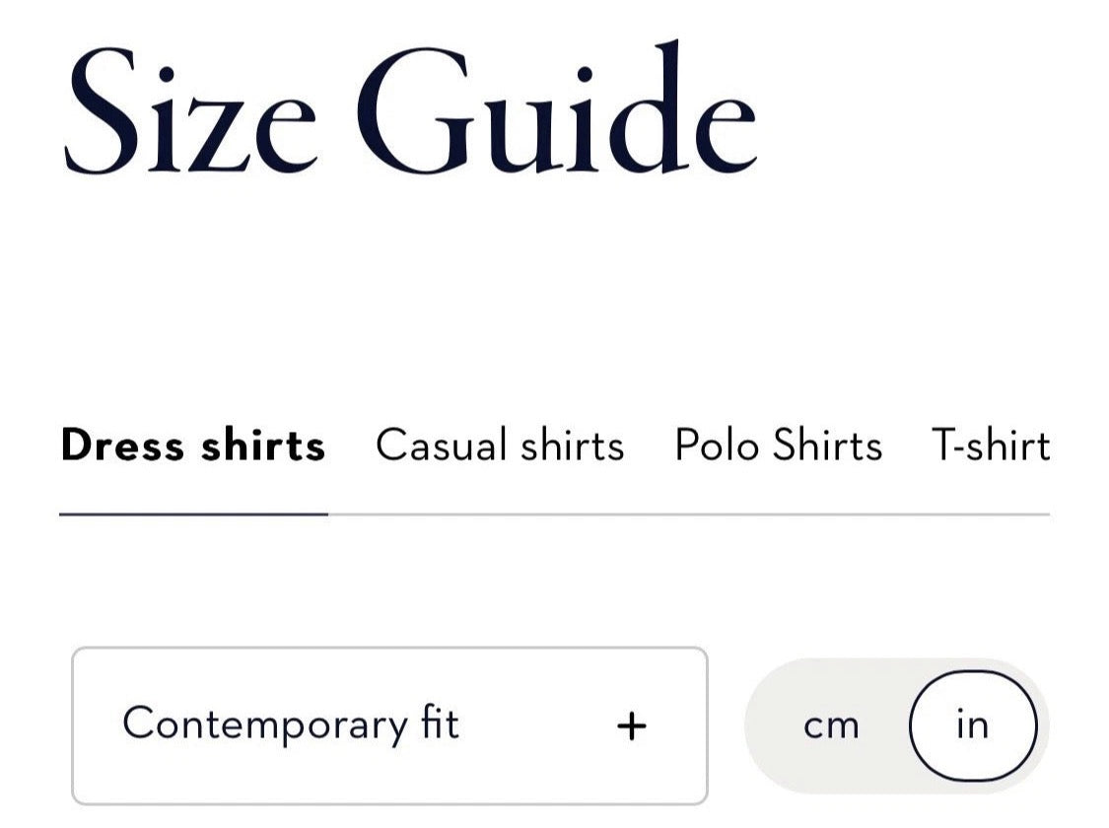The height and width of the screenshot is (828, 1109).
Task: Show T-shirt sizing information
Action: [x=990, y=446]
